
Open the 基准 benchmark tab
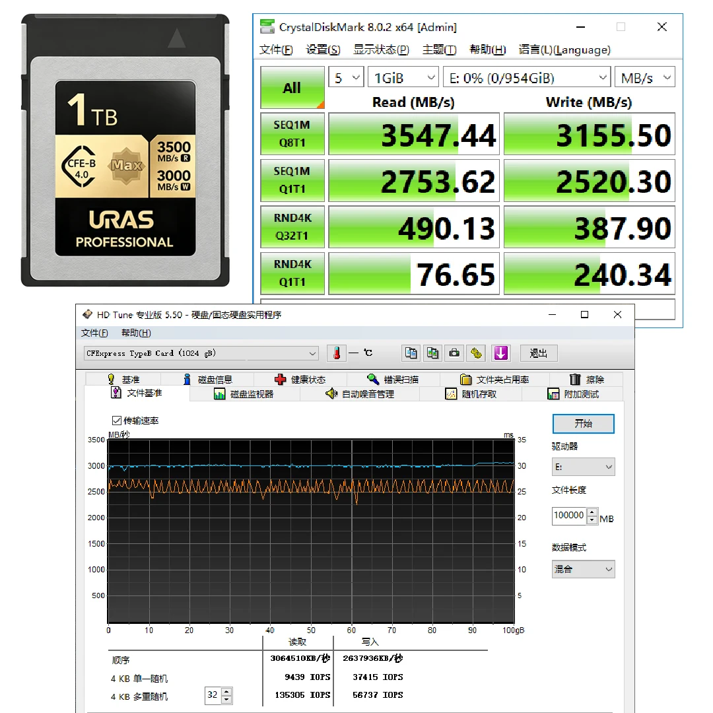[x=123, y=379]
